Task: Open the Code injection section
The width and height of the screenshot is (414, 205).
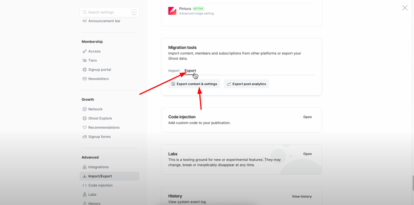Action: (x=307, y=117)
